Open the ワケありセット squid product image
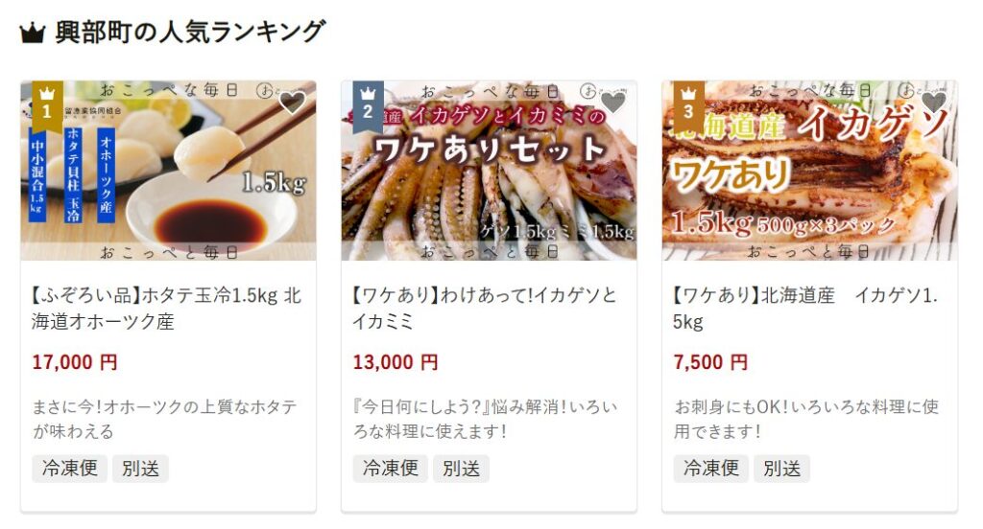The image size is (983, 529). point(489,171)
